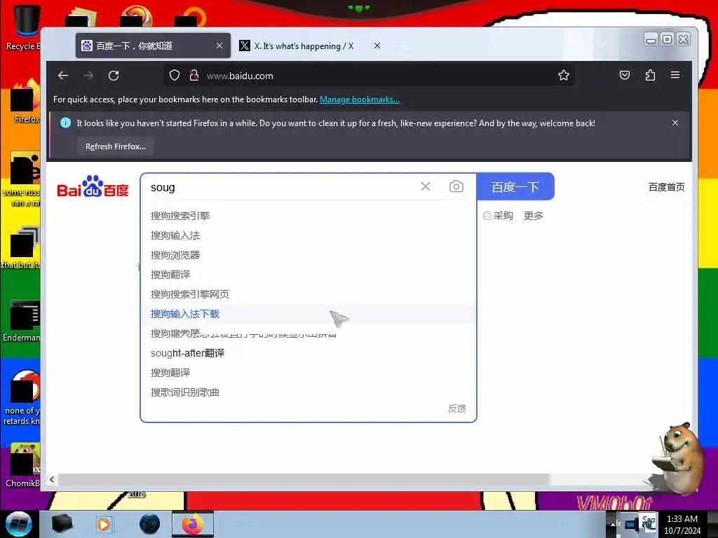Open a new tab with plus button

click(x=404, y=47)
